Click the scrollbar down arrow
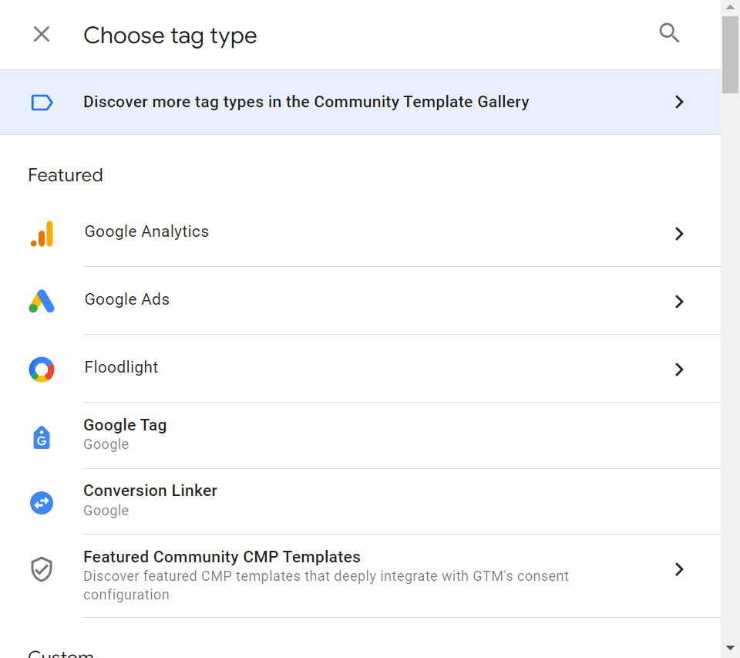Viewport: 740px width, 658px height. point(730,648)
